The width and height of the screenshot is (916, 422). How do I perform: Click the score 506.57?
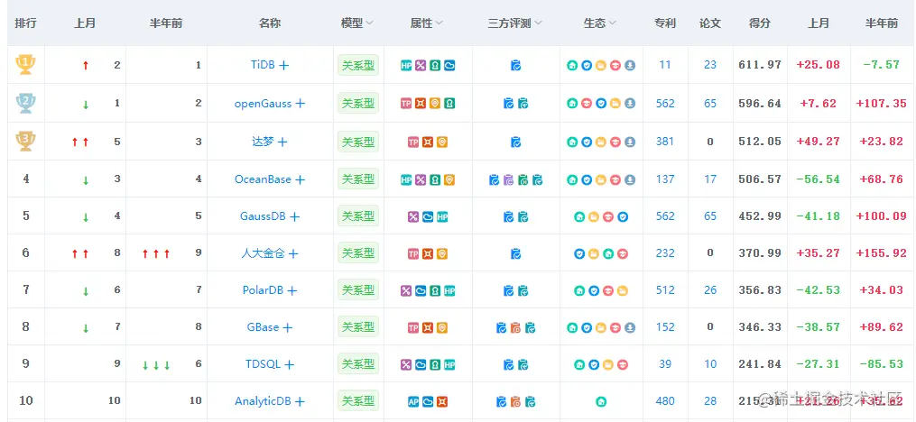coord(760,179)
